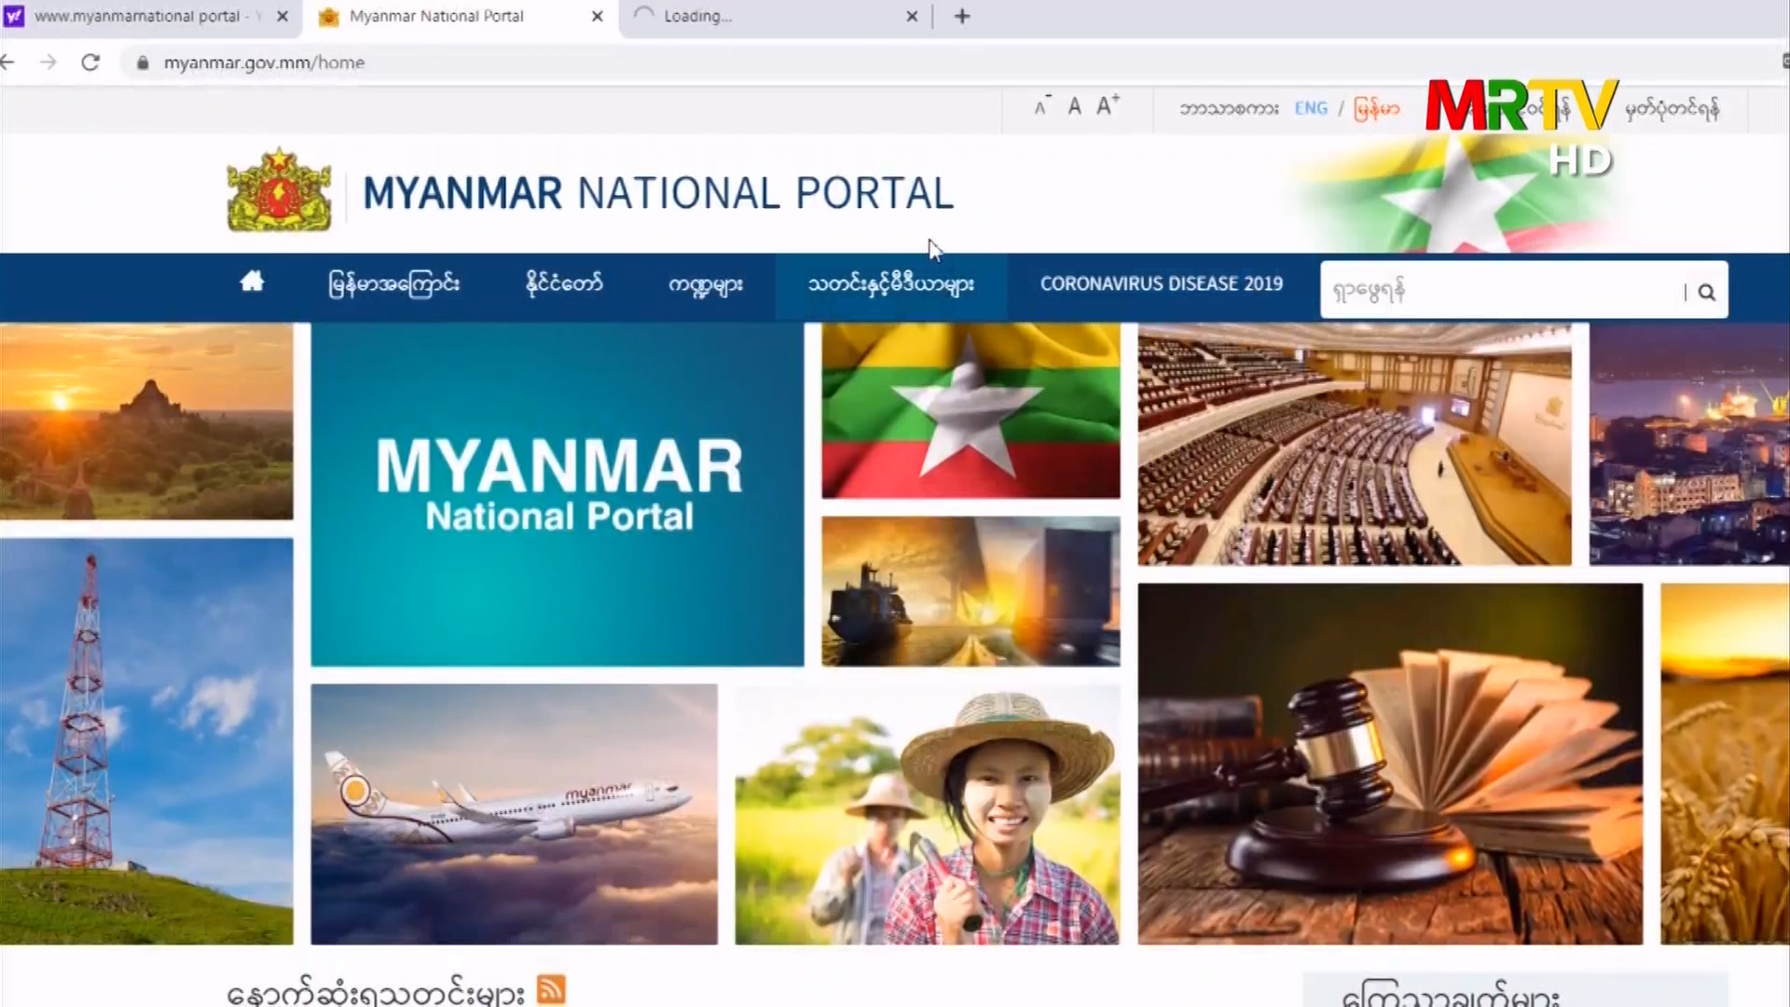Image resolution: width=1790 pixels, height=1007 pixels.
Task: Switch site language to Myanmar
Action: pyautogui.click(x=1377, y=108)
